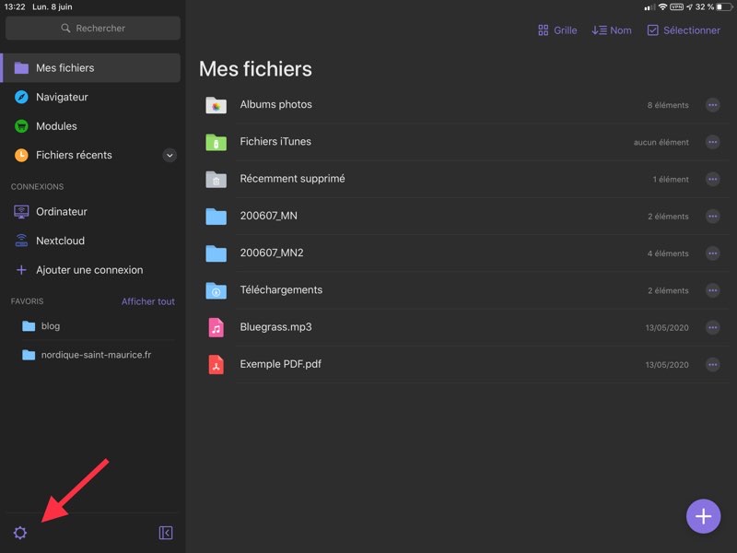The width and height of the screenshot is (737, 553).
Task: Go to Navigateur in sidebar
Action: point(62,97)
